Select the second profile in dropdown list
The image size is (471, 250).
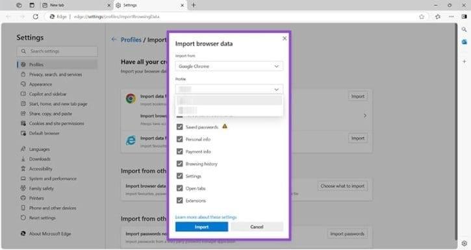point(229,110)
